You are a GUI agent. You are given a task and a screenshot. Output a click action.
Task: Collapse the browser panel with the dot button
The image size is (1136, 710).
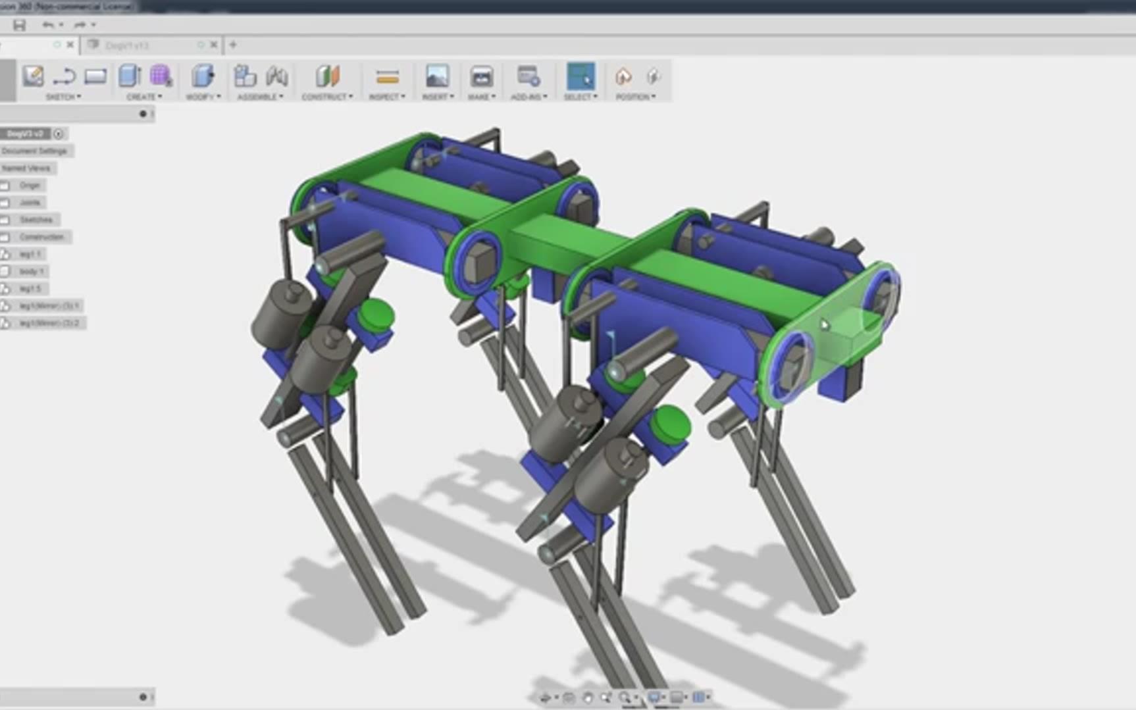tap(143, 114)
